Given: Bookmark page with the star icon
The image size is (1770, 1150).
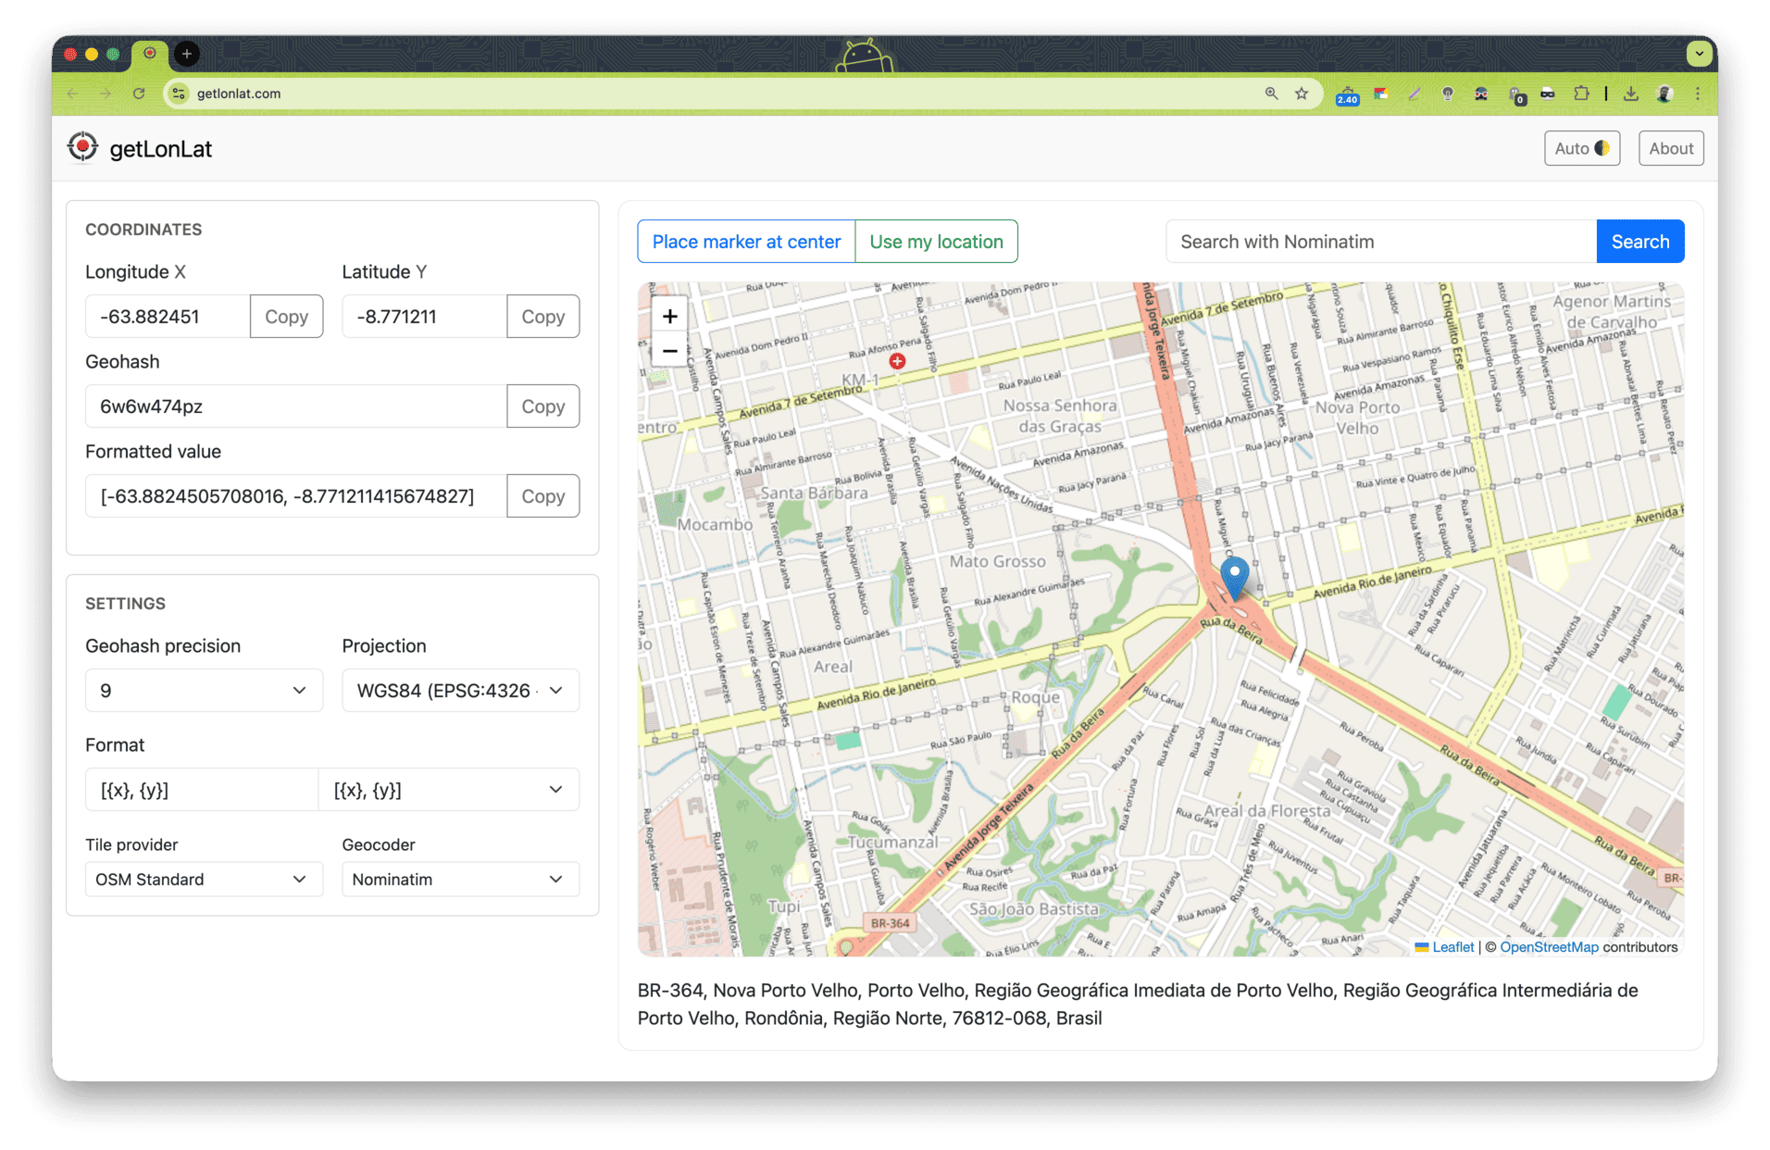Looking at the screenshot, I should [x=1302, y=94].
